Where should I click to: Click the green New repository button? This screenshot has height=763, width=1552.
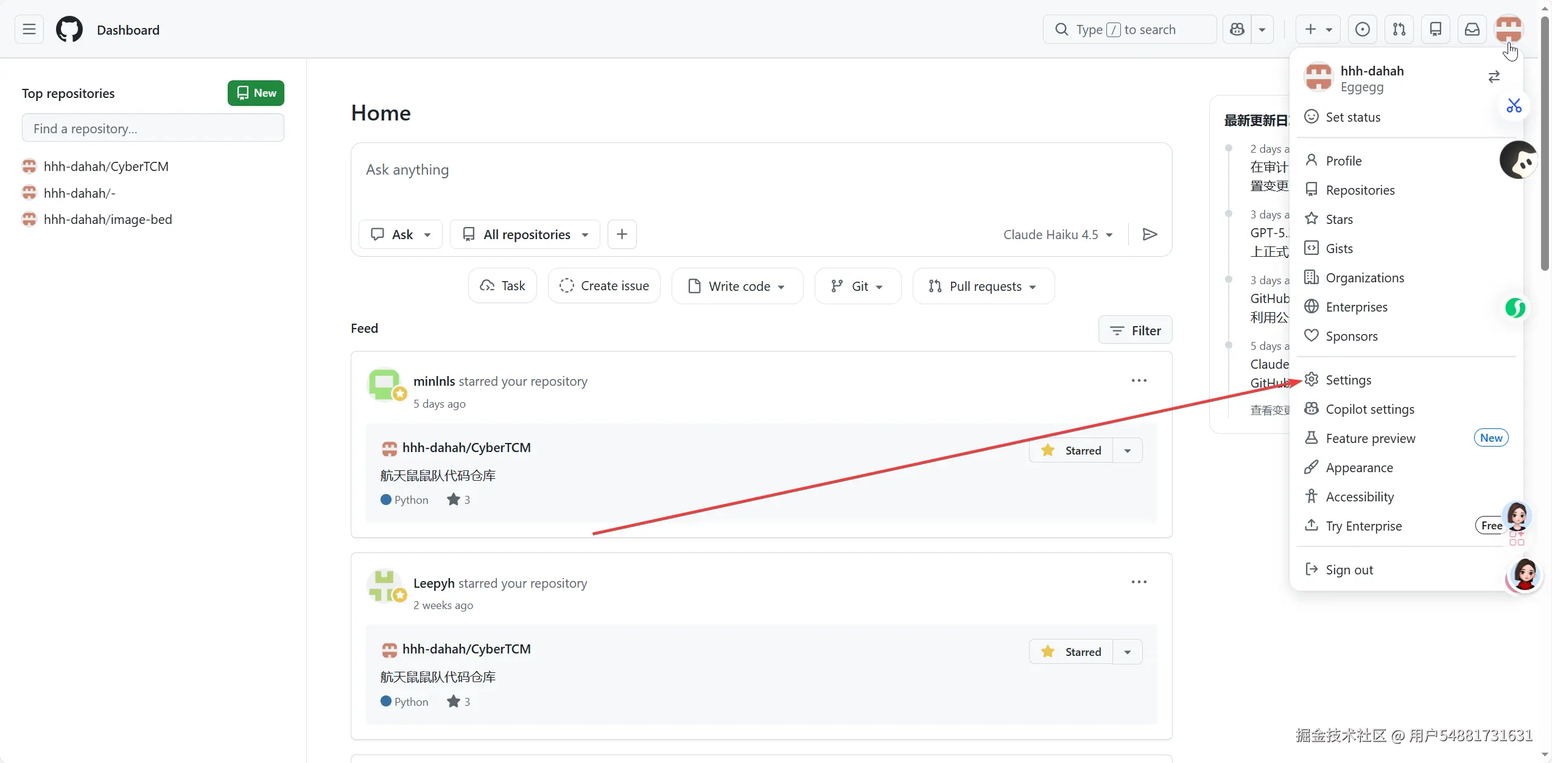tap(256, 93)
